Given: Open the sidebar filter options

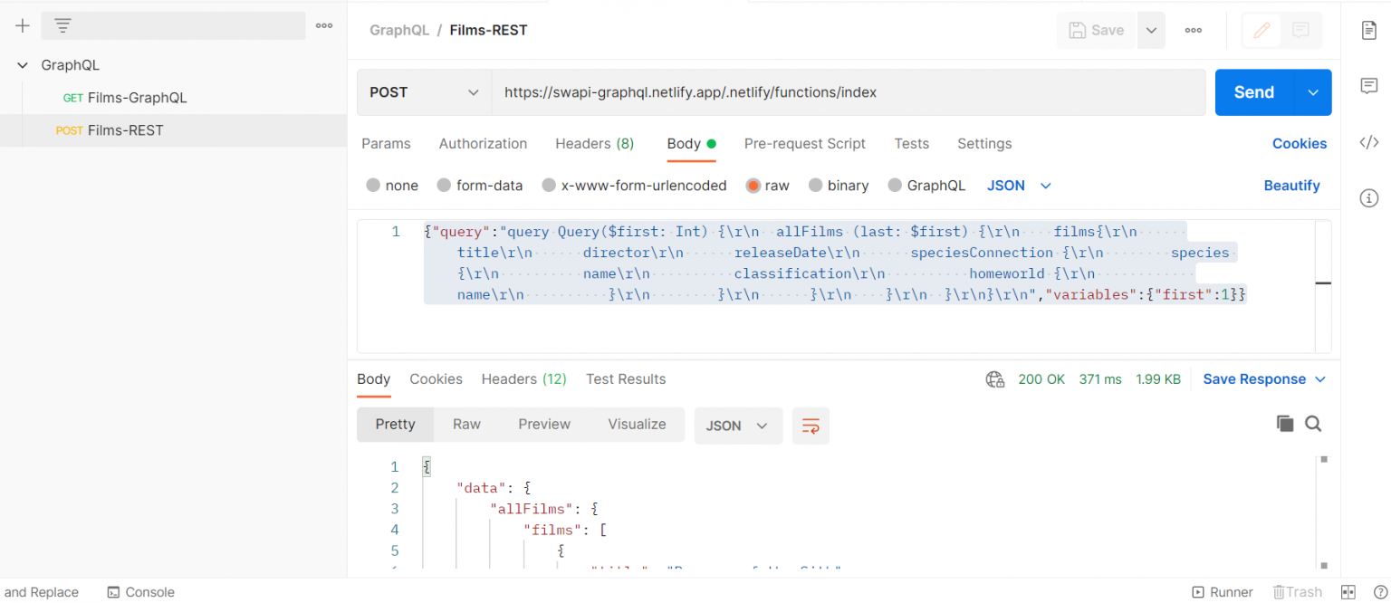Looking at the screenshot, I should pos(62,25).
